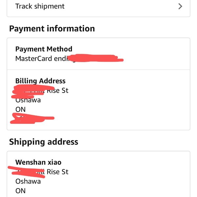Click the chevron arrow beside Track shipment
The image size is (197, 197).
click(180, 6)
